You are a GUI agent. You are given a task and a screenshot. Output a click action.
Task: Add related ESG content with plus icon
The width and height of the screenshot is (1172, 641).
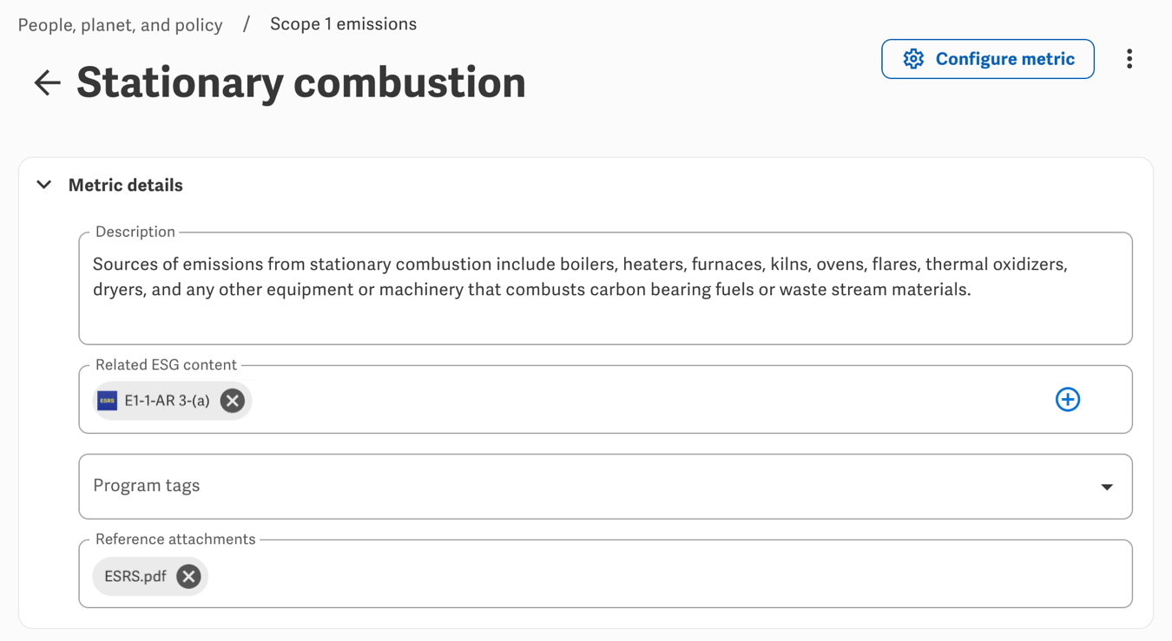click(1068, 400)
